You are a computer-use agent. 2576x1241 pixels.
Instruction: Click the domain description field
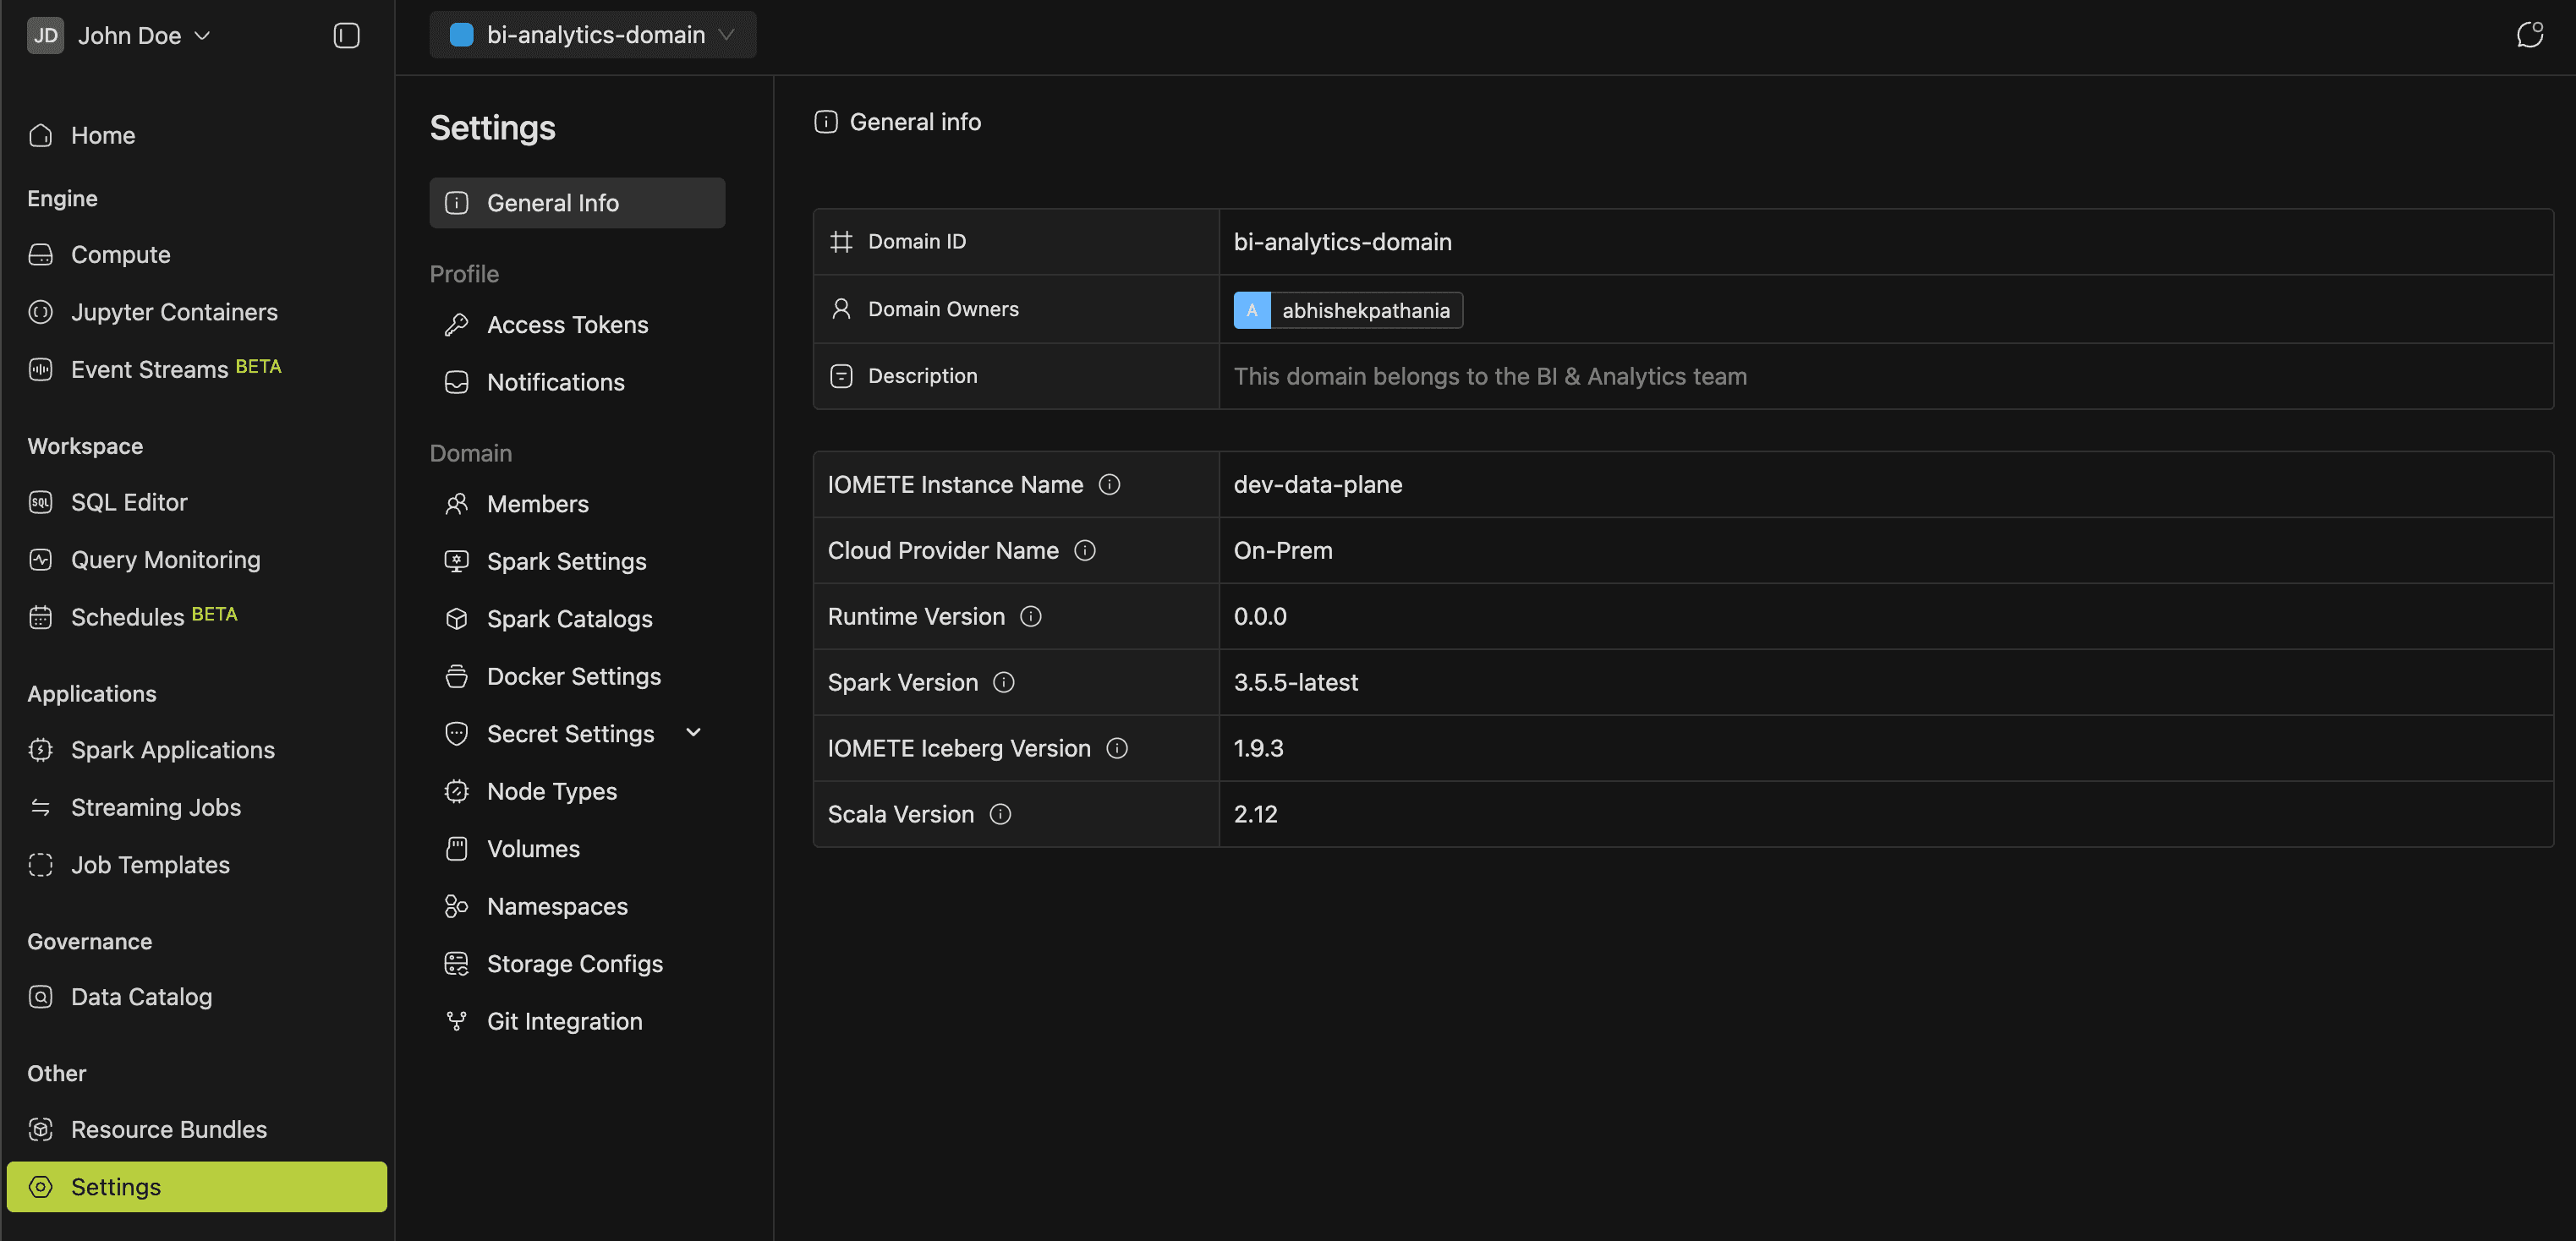pyautogui.click(x=1490, y=376)
